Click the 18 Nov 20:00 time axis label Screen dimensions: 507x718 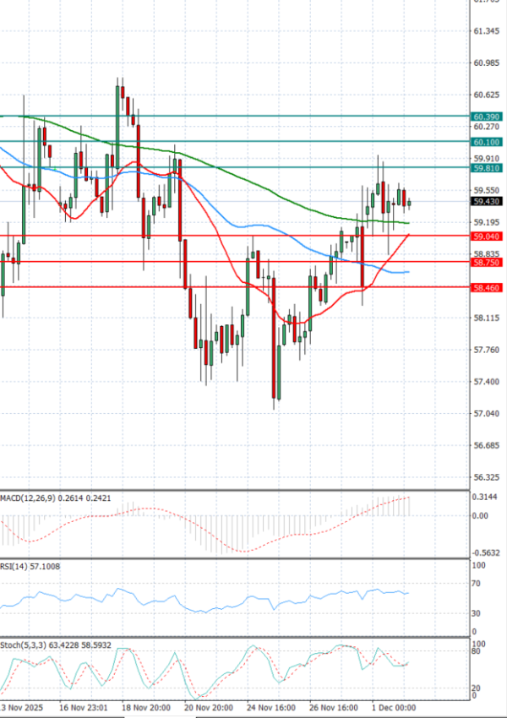pyautogui.click(x=147, y=706)
